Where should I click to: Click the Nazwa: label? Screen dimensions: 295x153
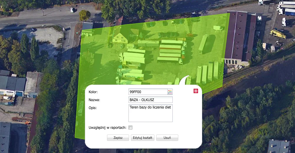point(94,100)
